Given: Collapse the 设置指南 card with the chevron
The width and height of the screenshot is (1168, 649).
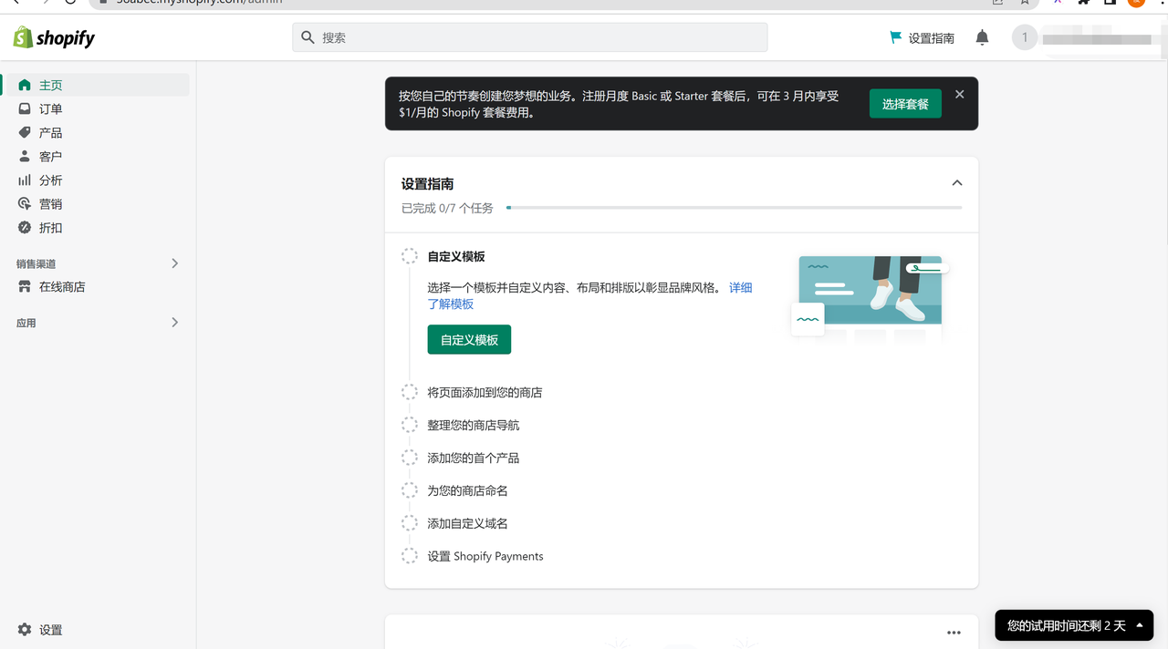Looking at the screenshot, I should [x=957, y=183].
